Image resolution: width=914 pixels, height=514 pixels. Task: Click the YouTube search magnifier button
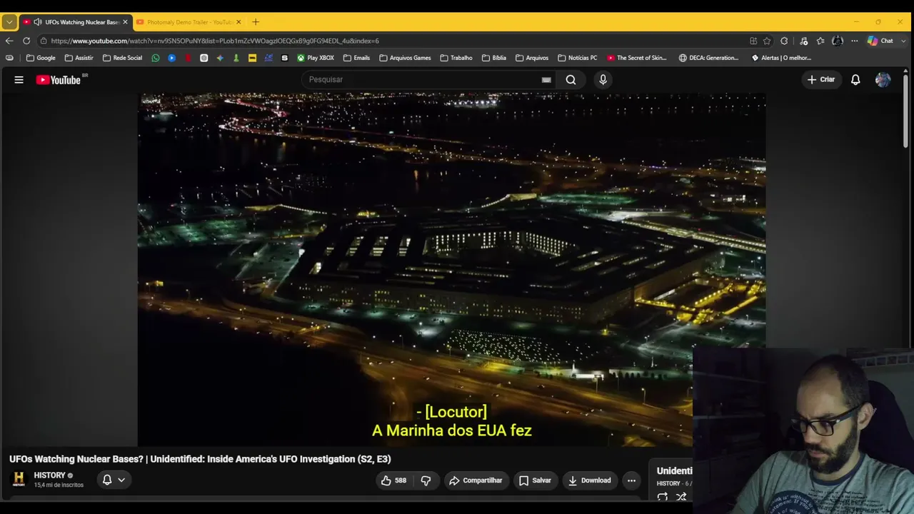(571, 80)
